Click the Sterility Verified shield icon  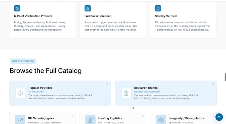(x=158, y=8)
